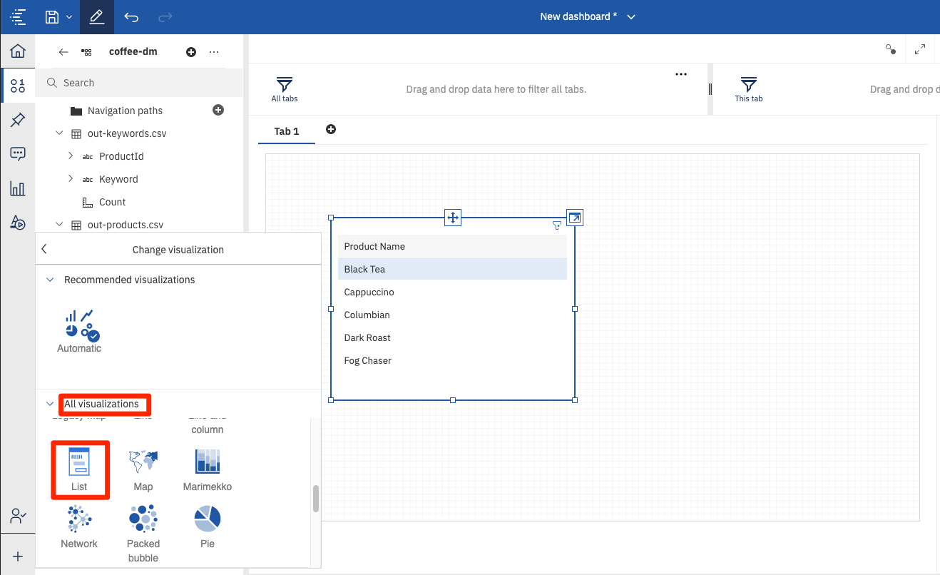The image size is (940, 575).
Task: Enter fullscreen with the expand arrows icon
Action: [x=920, y=49]
